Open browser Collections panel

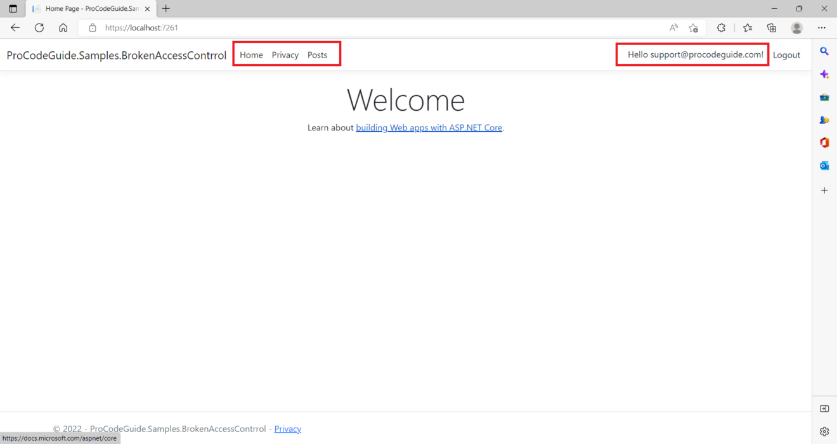771,28
